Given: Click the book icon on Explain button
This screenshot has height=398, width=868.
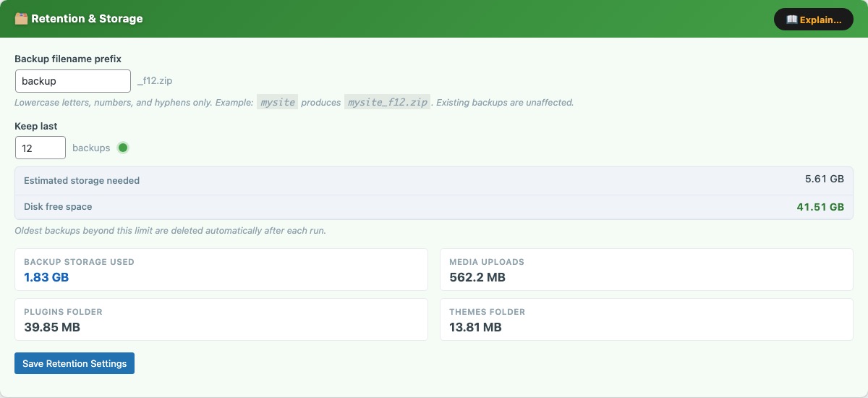Looking at the screenshot, I should (x=791, y=20).
